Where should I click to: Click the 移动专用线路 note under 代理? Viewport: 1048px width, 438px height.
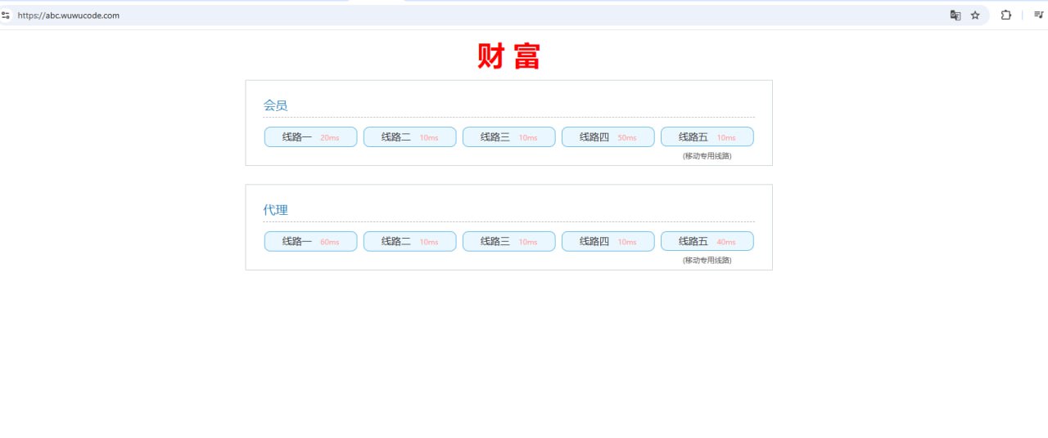[707, 261]
